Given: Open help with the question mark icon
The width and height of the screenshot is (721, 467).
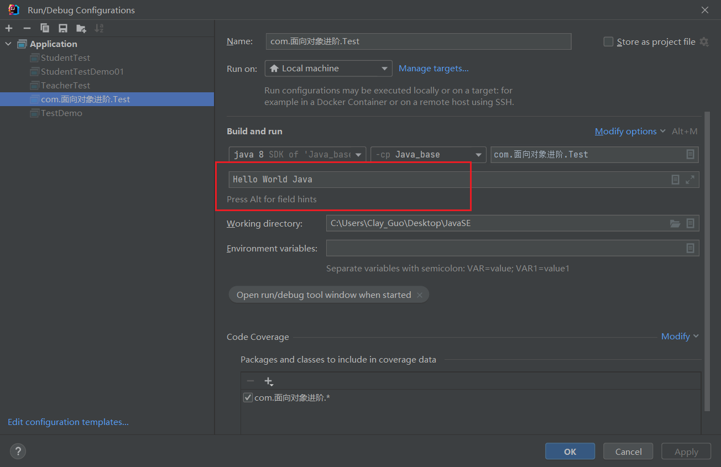Looking at the screenshot, I should point(18,452).
